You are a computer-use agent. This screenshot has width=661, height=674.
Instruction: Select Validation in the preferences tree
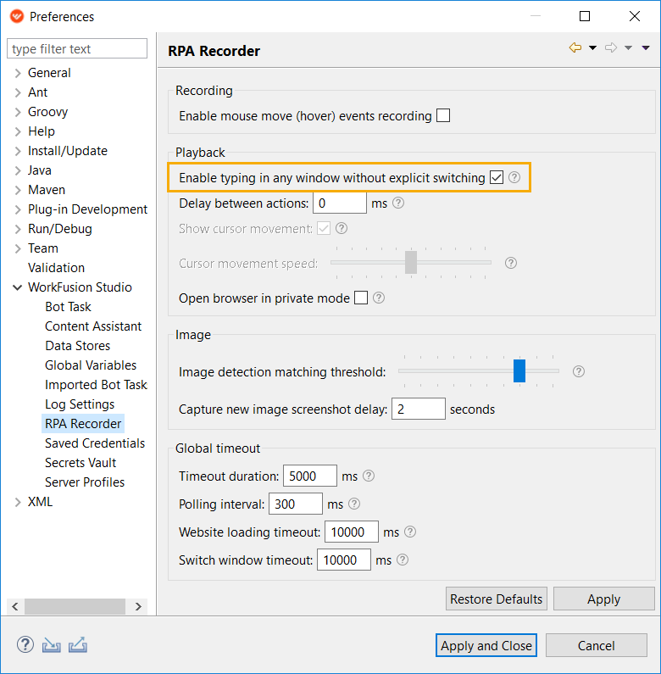(56, 268)
